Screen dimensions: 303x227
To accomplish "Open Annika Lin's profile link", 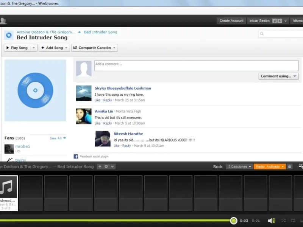I will pyautogui.click(x=104, y=111).
